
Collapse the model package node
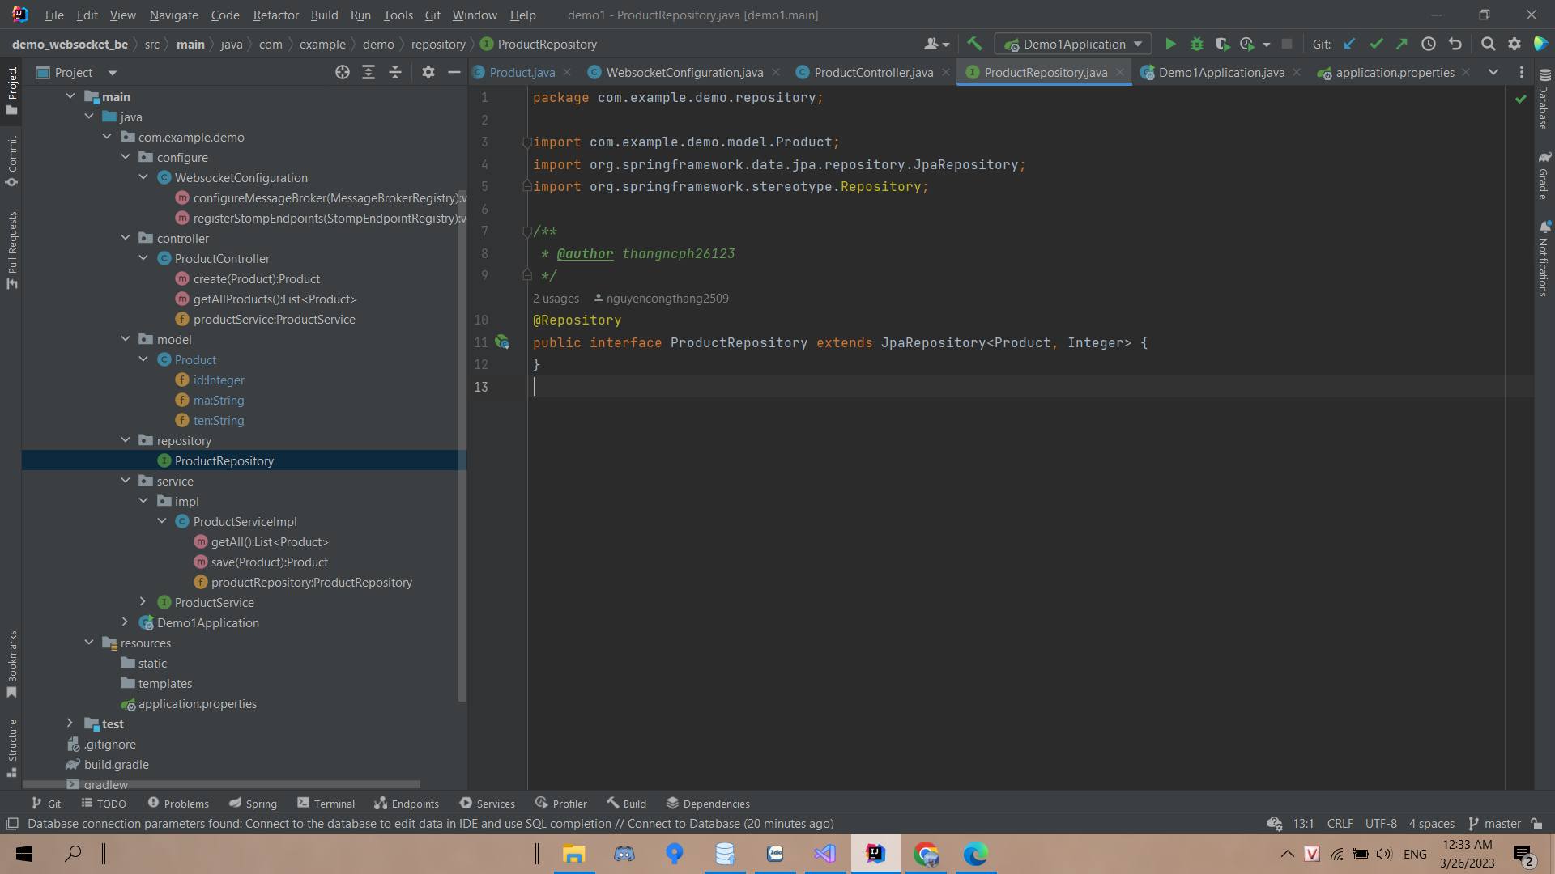126,339
